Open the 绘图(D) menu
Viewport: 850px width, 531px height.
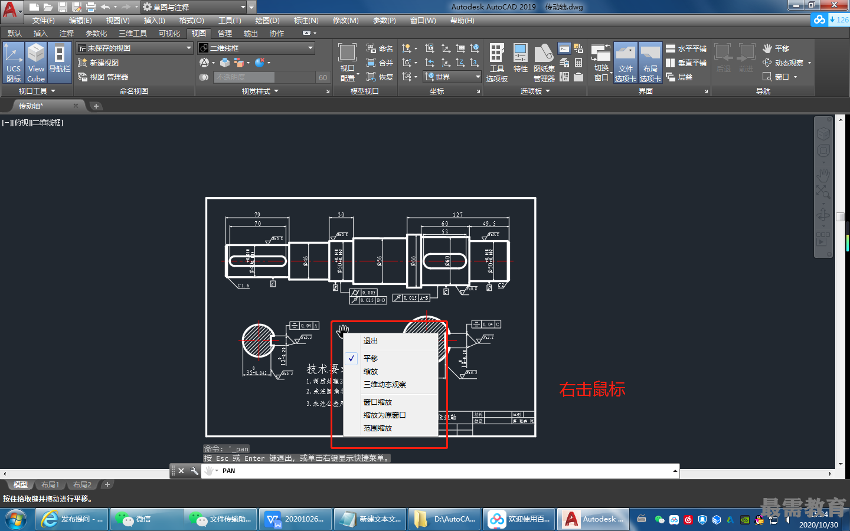pos(267,21)
